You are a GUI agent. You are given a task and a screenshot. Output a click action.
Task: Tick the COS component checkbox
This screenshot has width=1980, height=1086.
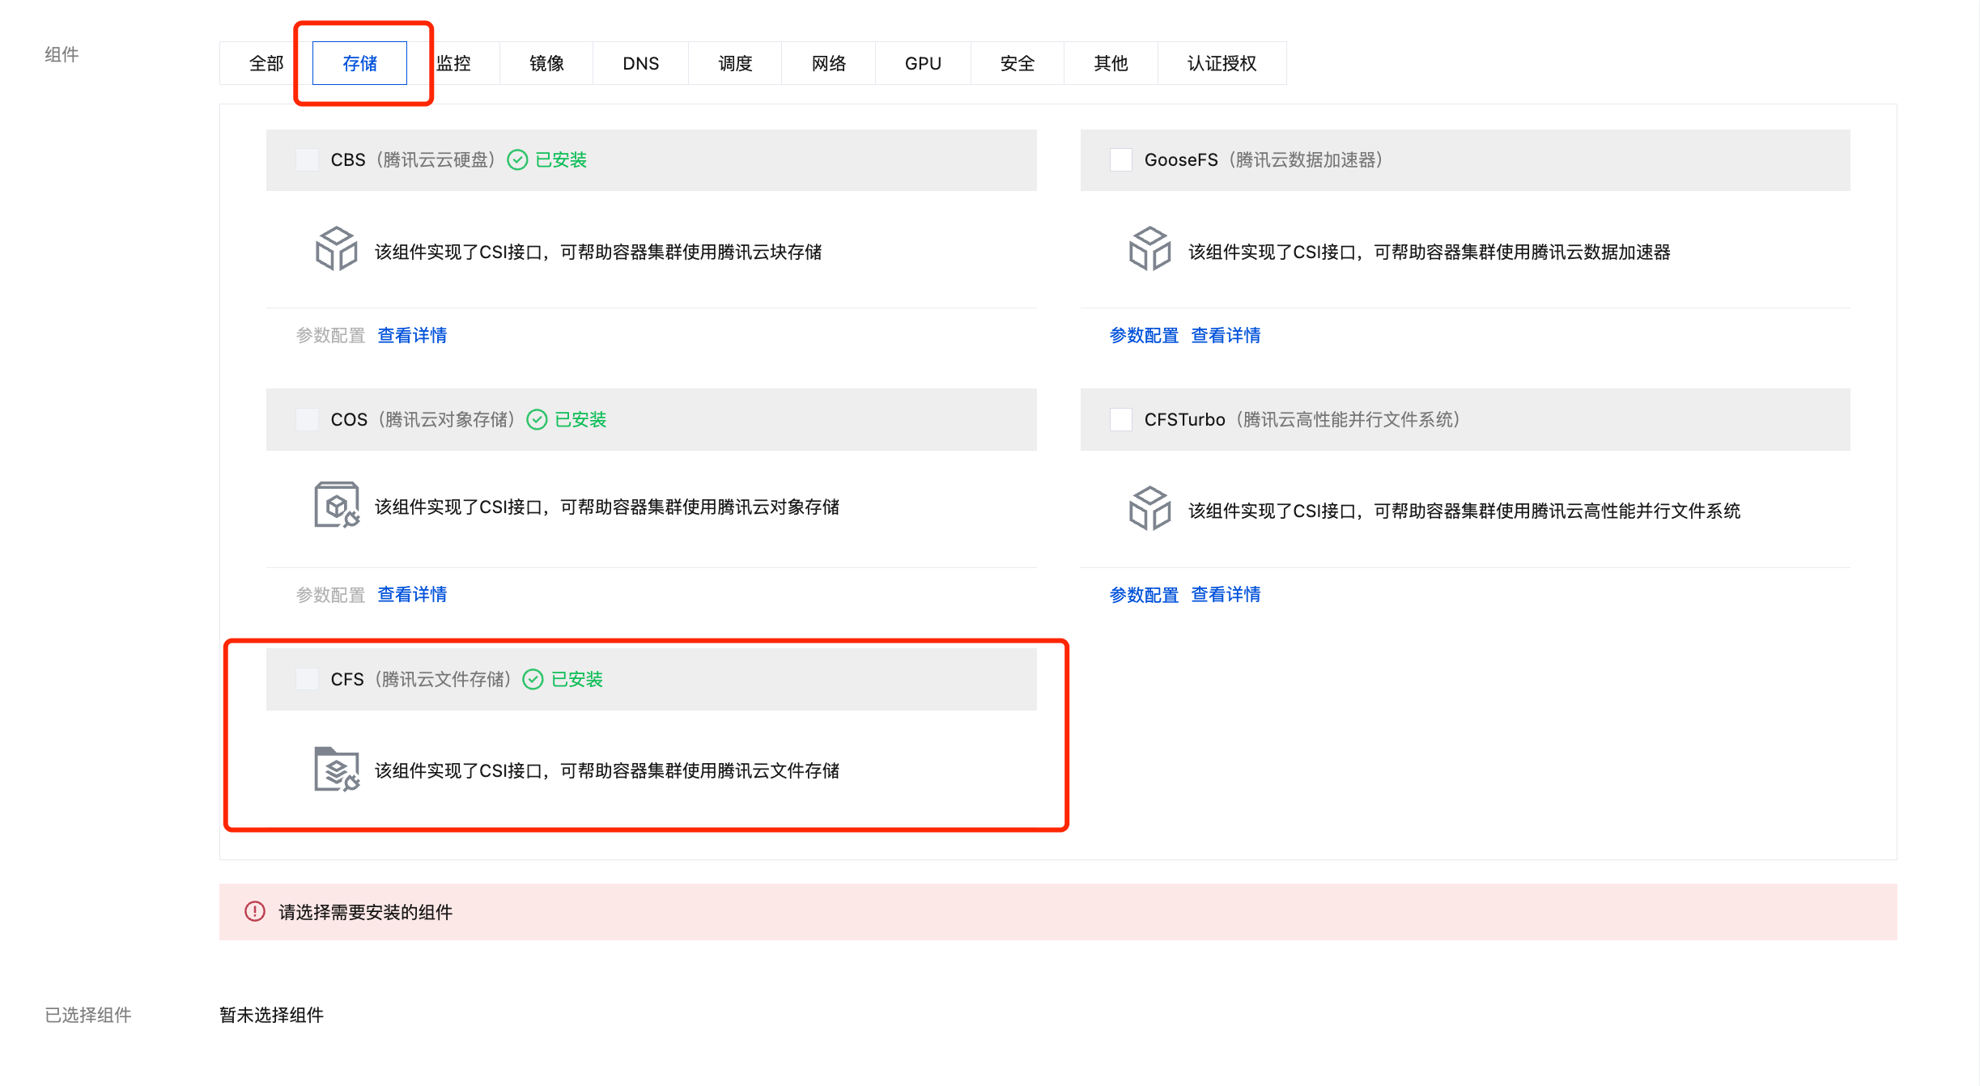tap(307, 419)
